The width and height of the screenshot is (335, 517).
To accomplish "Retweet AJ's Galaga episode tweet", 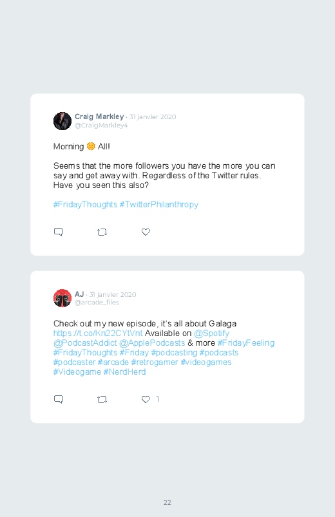I will click(102, 399).
